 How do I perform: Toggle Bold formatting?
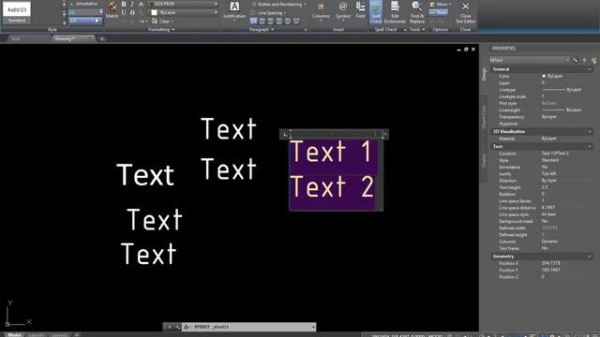pyautogui.click(x=124, y=4)
